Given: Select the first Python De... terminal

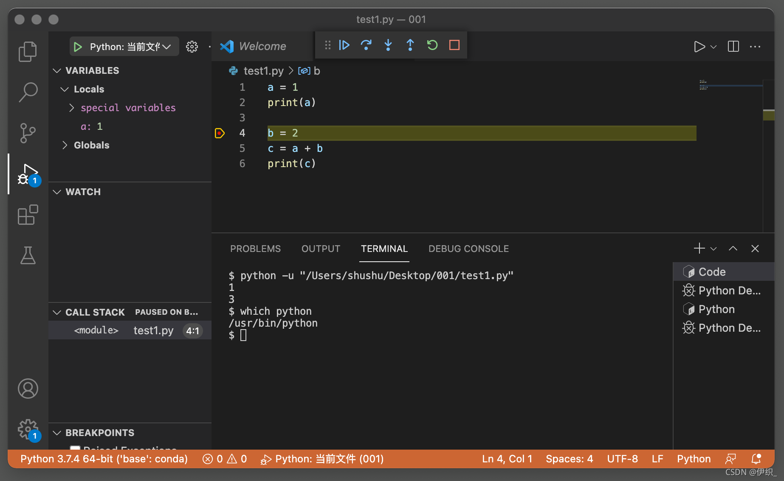Looking at the screenshot, I should (x=724, y=291).
